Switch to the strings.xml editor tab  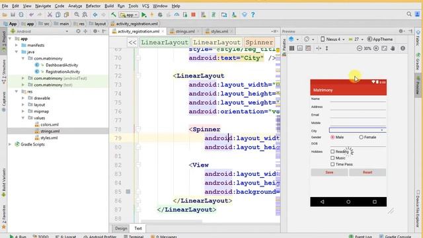(185, 31)
